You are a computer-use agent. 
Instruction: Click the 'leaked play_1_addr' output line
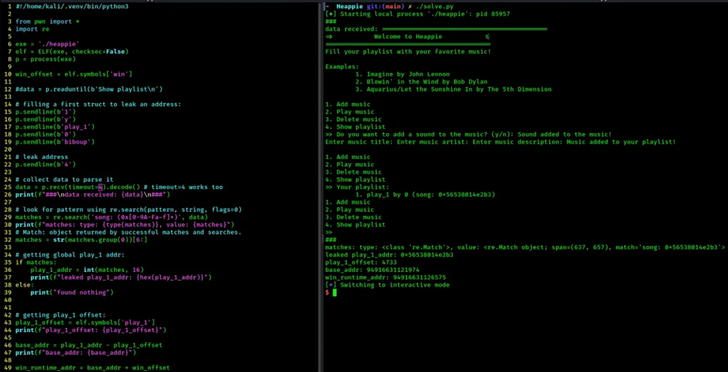point(389,255)
